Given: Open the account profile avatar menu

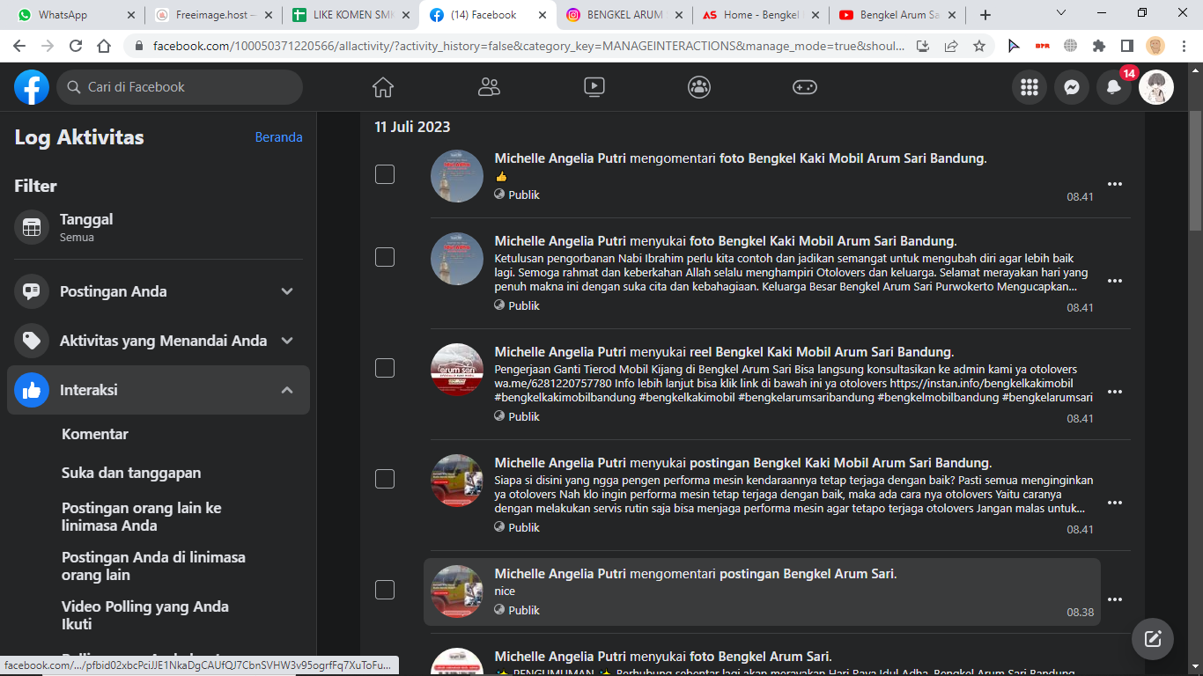Looking at the screenshot, I should [1156, 87].
